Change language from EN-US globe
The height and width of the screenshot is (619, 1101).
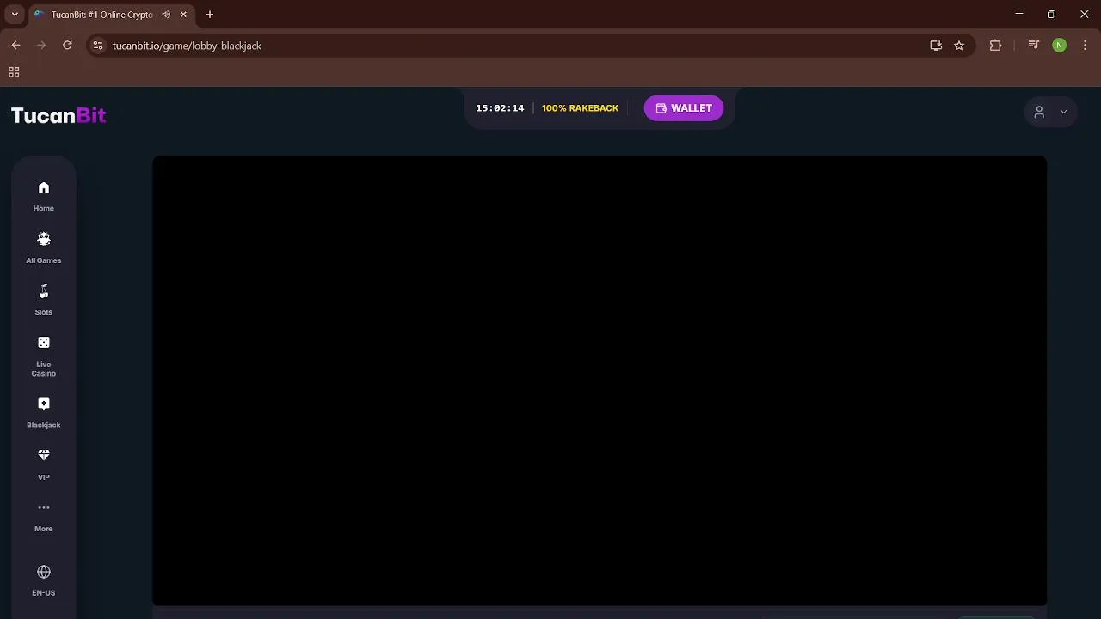tap(44, 580)
